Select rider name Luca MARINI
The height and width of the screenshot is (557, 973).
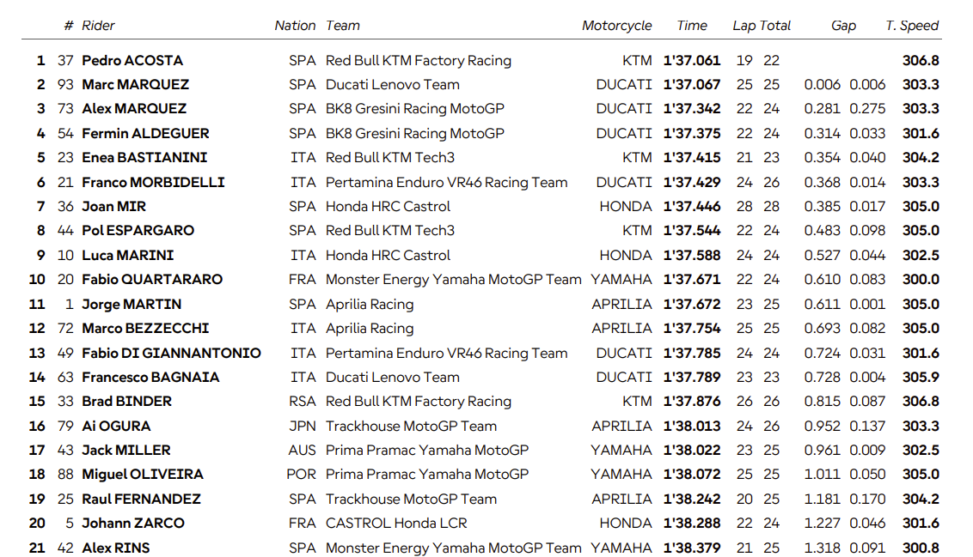[128, 255]
